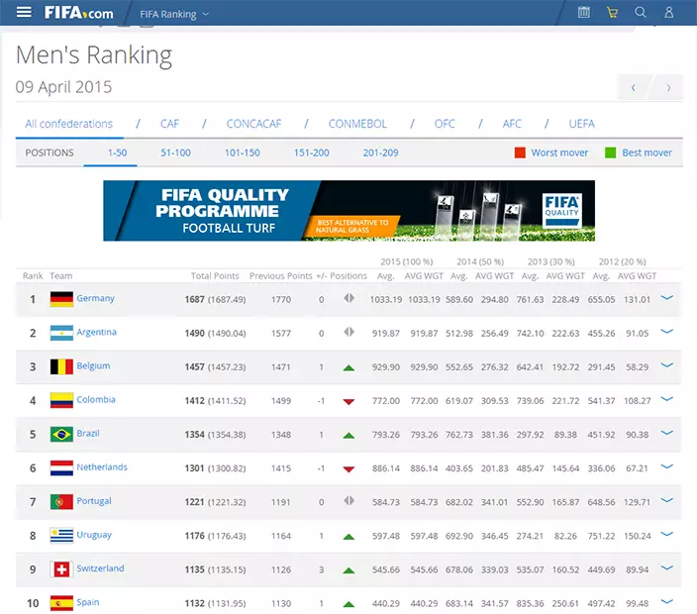697x614 pixels.
Task: Click the search magnifier icon
Action: pos(641,13)
